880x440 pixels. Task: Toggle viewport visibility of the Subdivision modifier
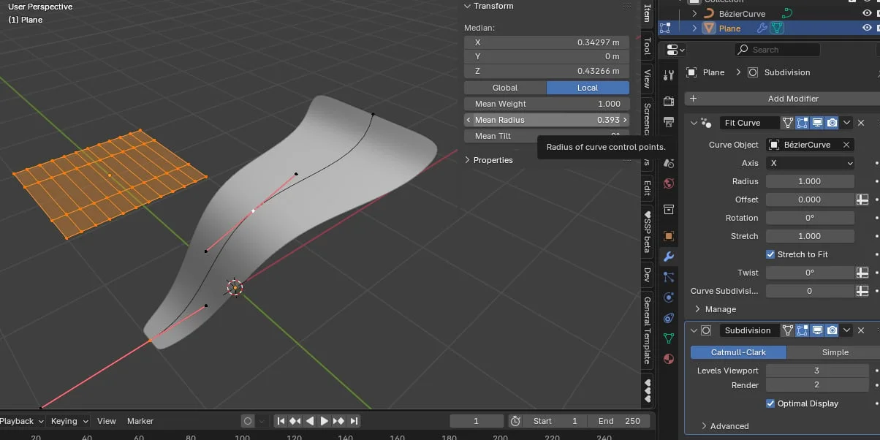click(x=817, y=330)
